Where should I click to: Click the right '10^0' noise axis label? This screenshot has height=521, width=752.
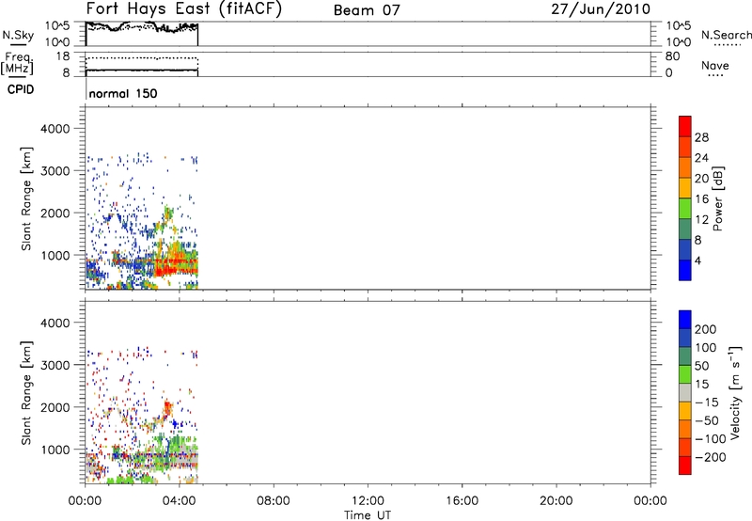[x=679, y=42]
